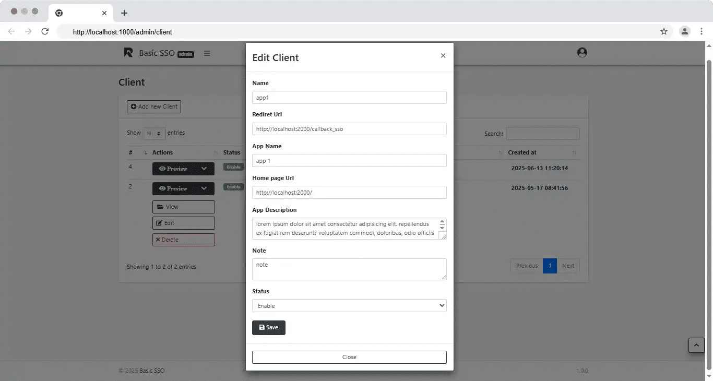The width and height of the screenshot is (713, 381).
Task: Click the Edit Client modal title
Action: pyautogui.click(x=276, y=57)
